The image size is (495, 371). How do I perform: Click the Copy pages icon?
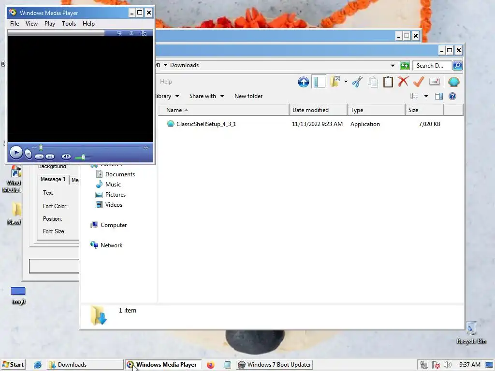click(x=373, y=82)
